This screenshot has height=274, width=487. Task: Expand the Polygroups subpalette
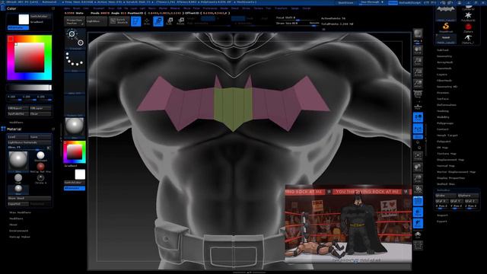[x=445, y=123]
